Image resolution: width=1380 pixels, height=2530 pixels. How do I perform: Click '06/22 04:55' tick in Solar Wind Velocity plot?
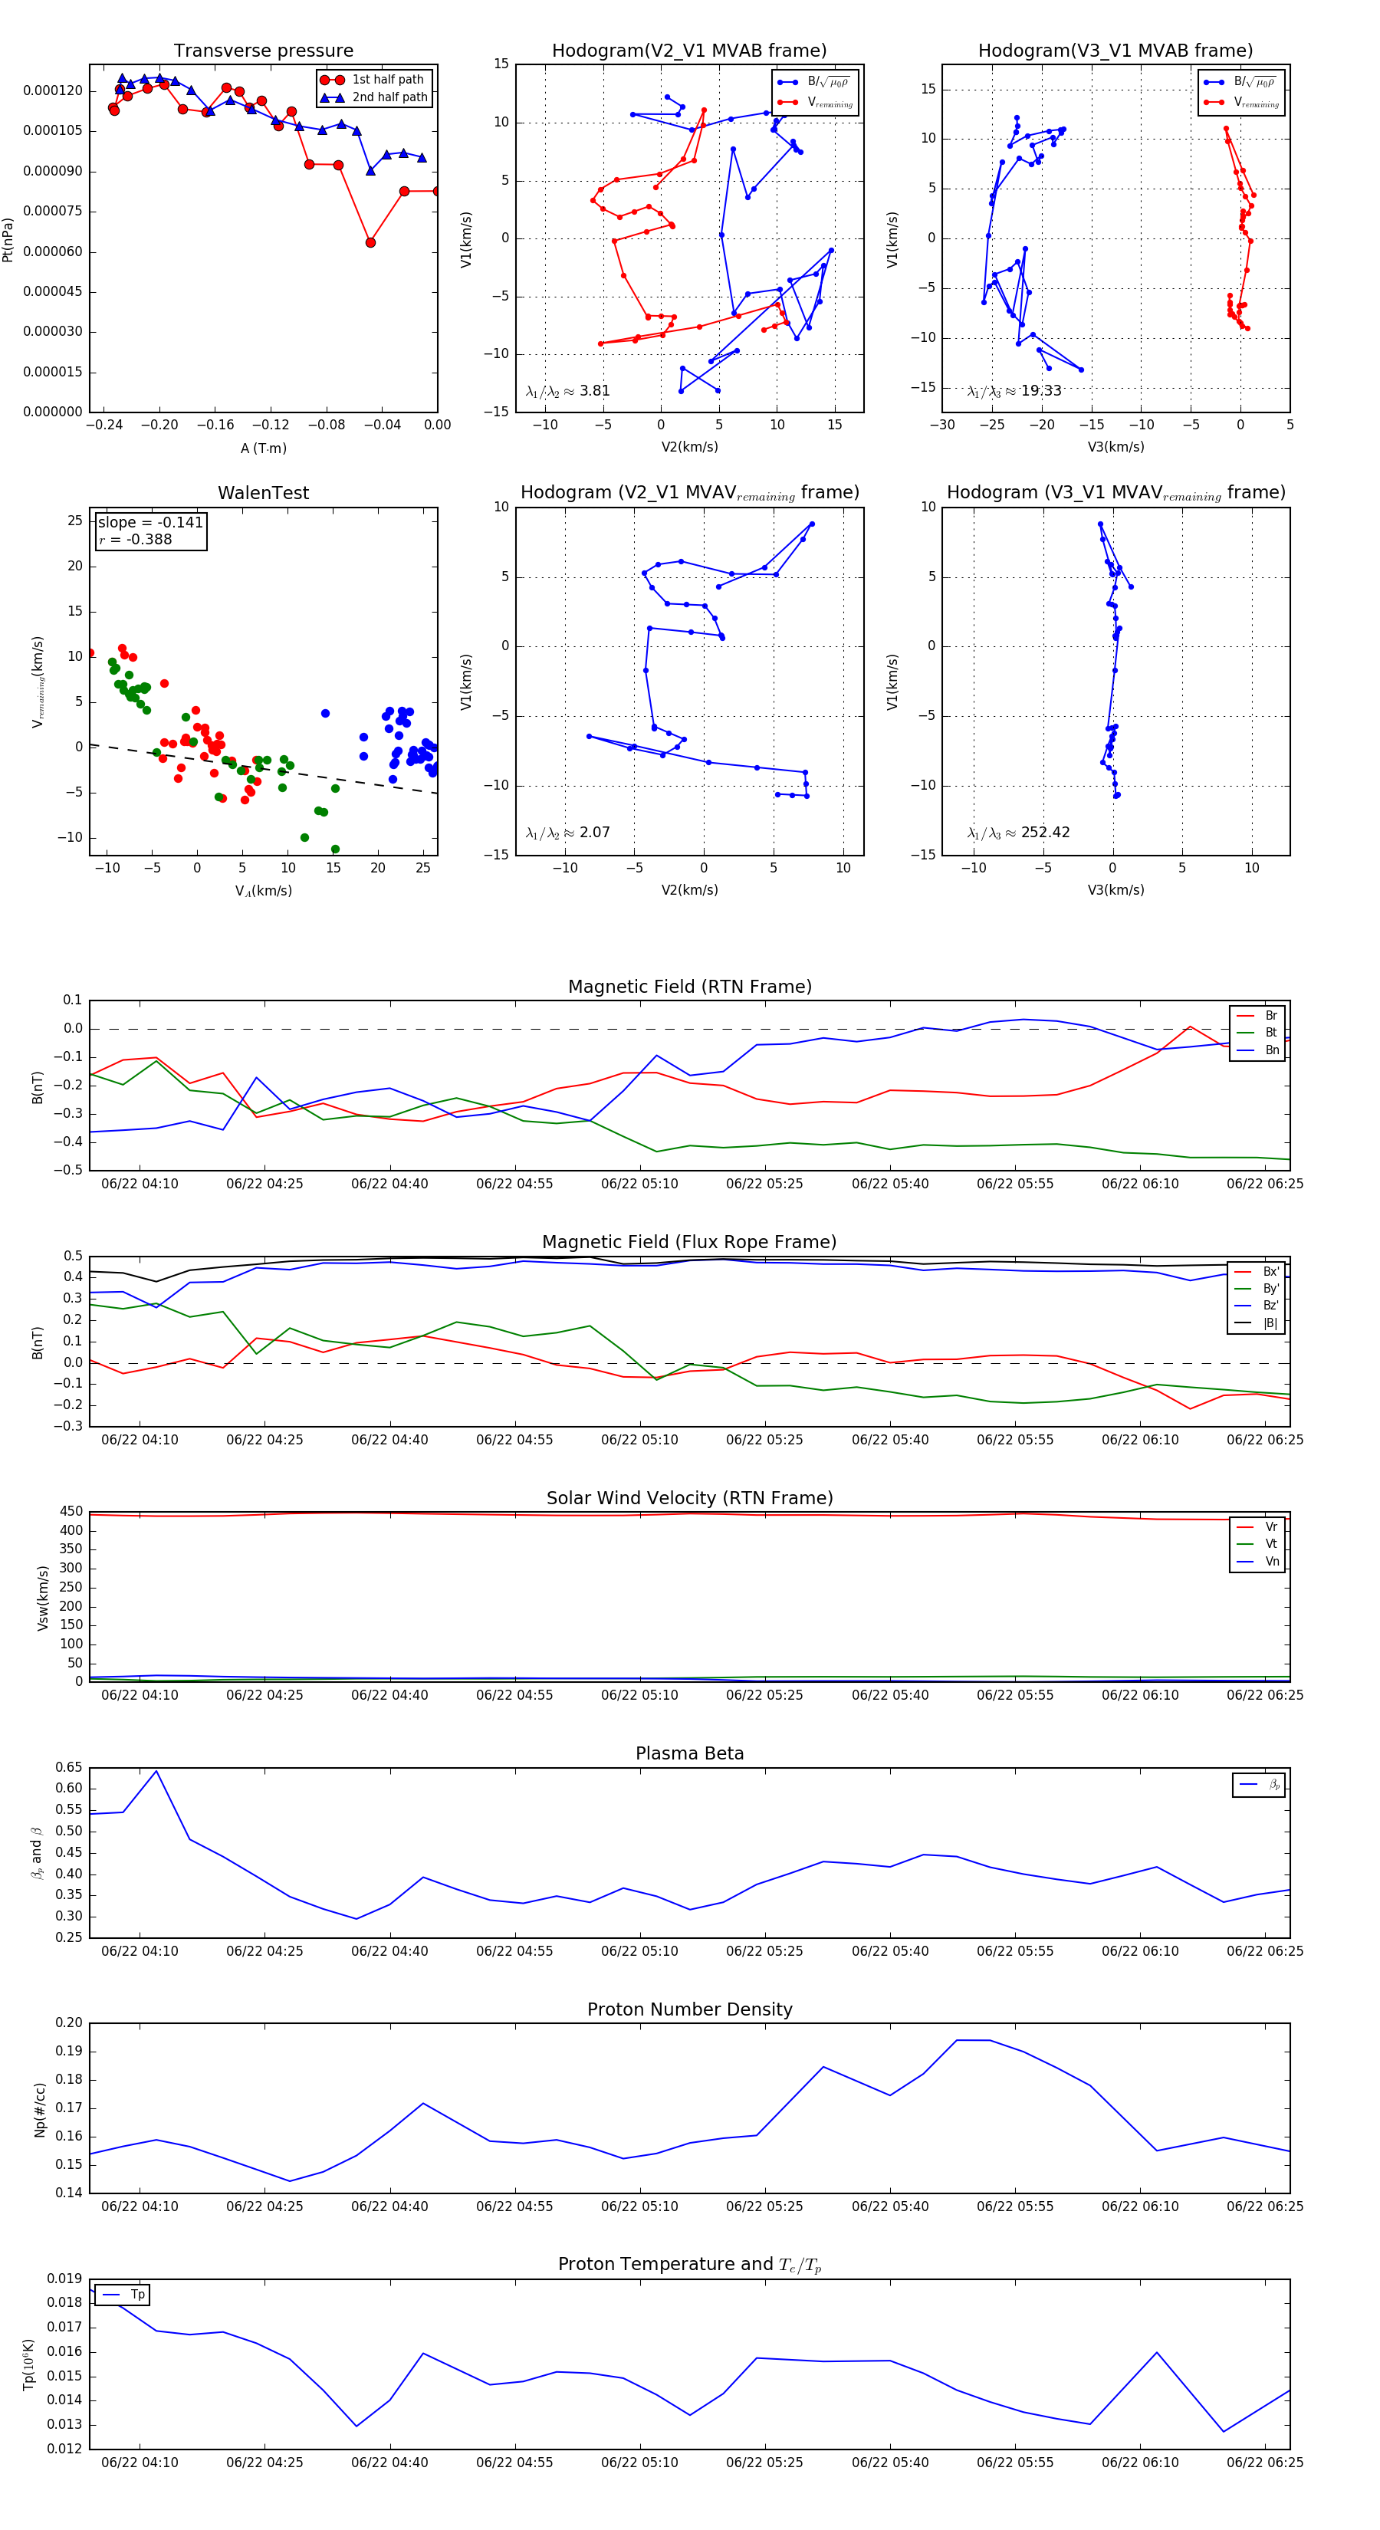tap(514, 1695)
